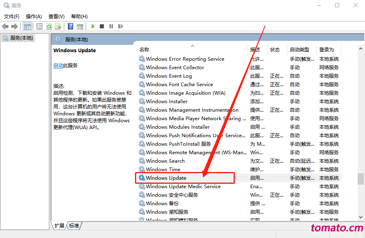365x238 pixels.
Task: Select Windows Time service
Action: 239,170
